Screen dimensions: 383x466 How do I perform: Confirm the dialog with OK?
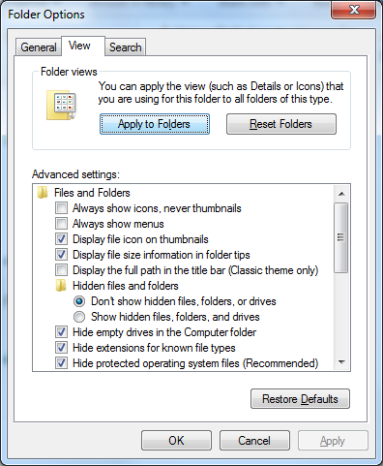coord(176,441)
